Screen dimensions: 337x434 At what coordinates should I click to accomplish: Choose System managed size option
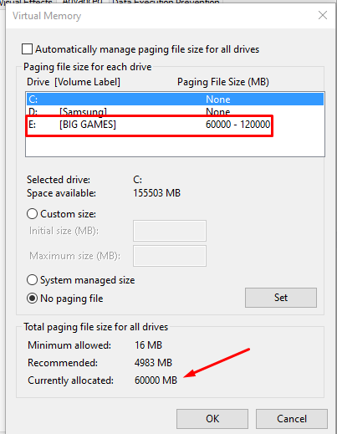pos(32,280)
